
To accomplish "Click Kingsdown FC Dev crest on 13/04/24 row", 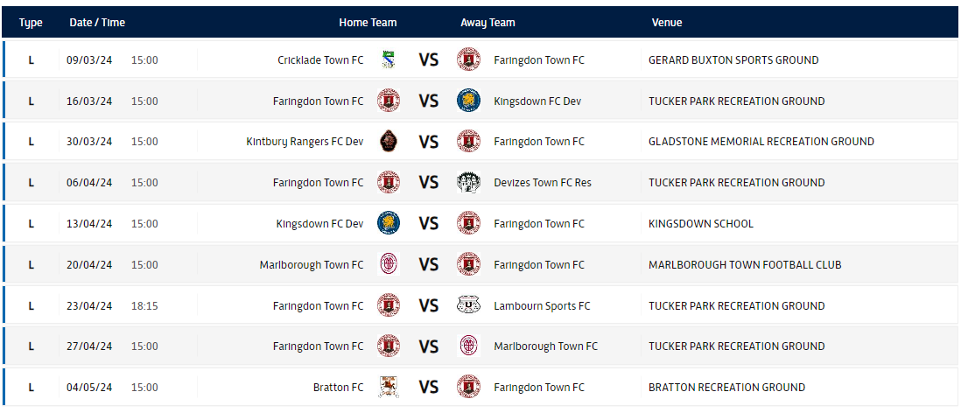I will coord(389,223).
